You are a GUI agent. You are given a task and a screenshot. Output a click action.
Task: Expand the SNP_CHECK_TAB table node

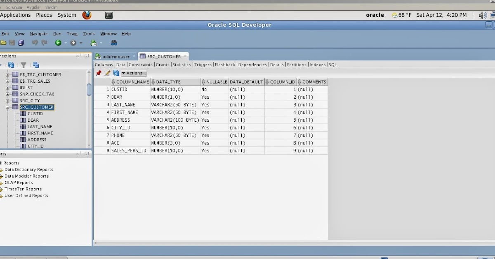click(7, 94)
